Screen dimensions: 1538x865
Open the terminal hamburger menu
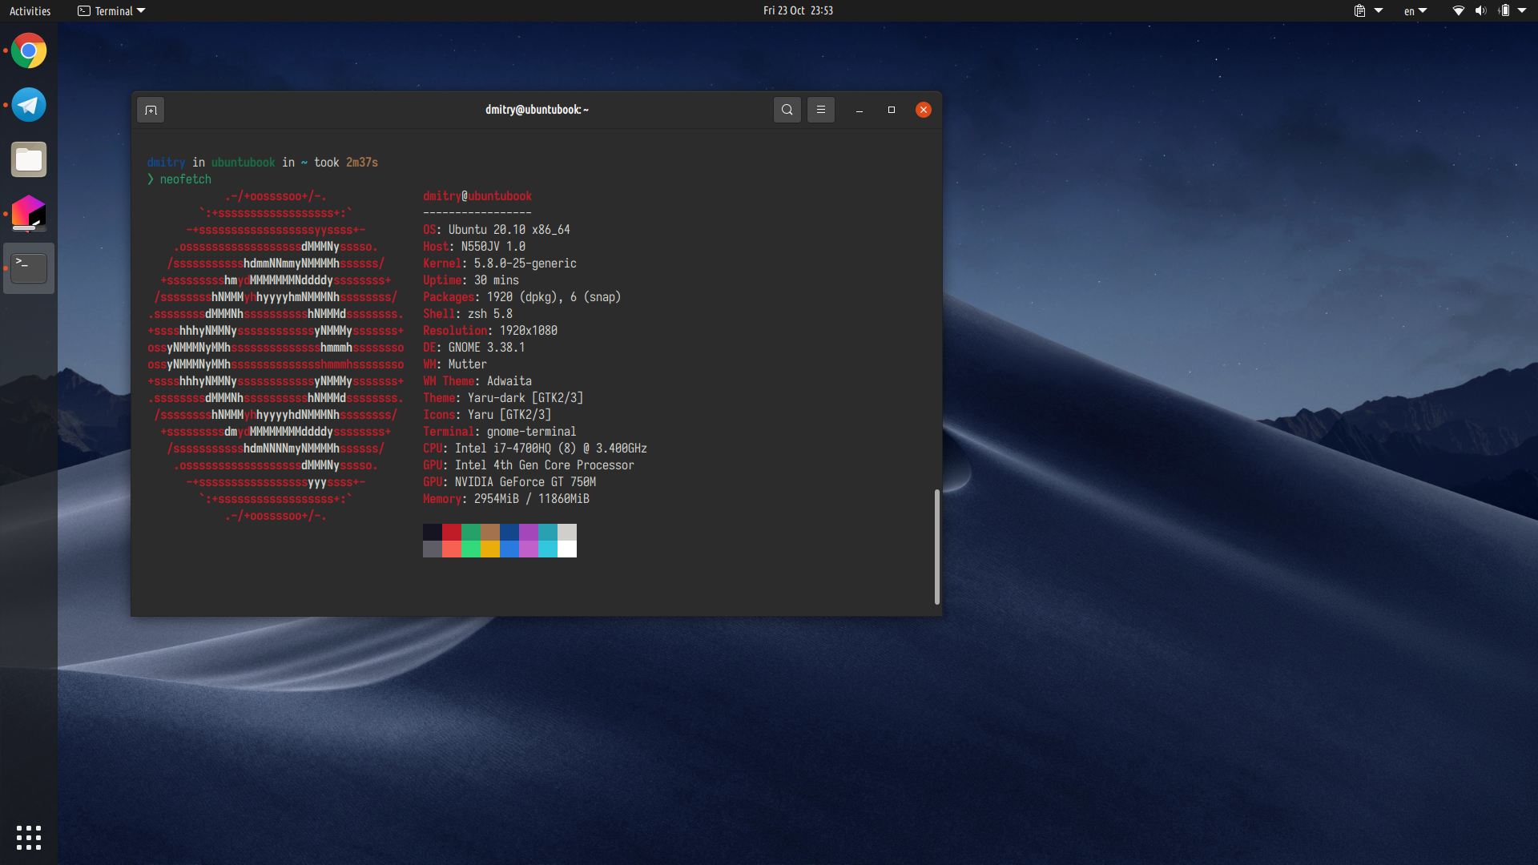pos(821,110)
